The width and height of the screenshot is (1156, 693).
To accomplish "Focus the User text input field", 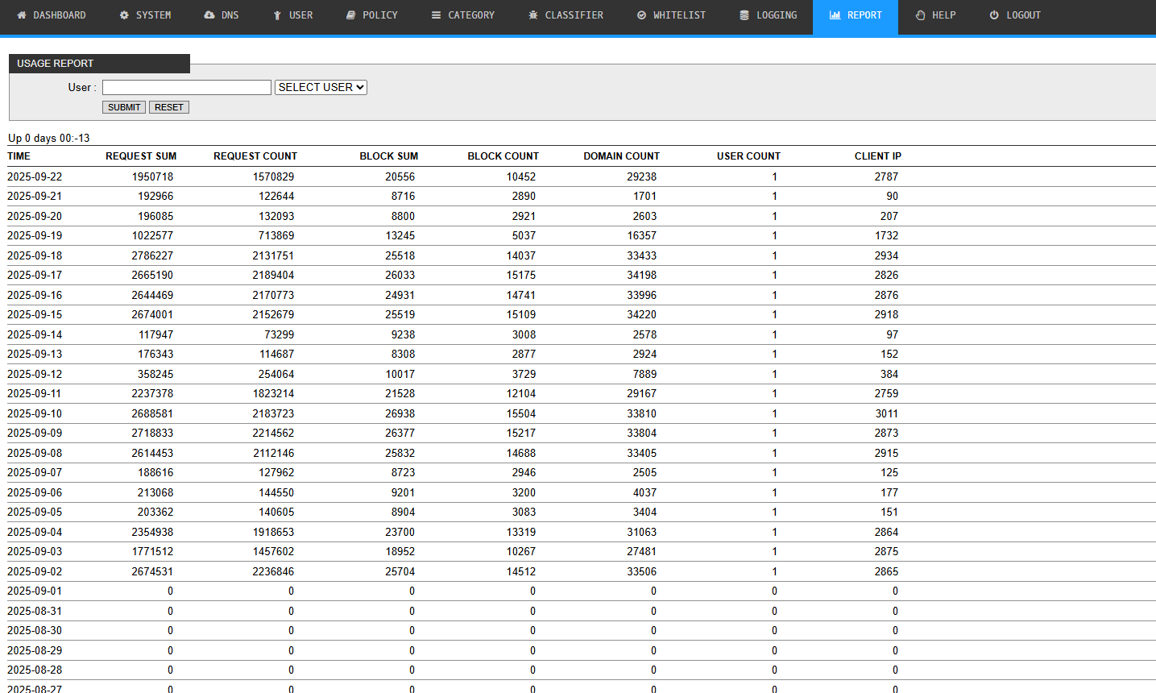I will pos(187,87).
